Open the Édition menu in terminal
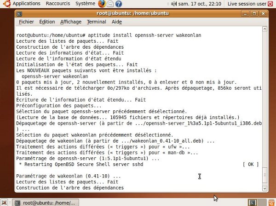Viewport: 276px width, 206px height. 47,22
